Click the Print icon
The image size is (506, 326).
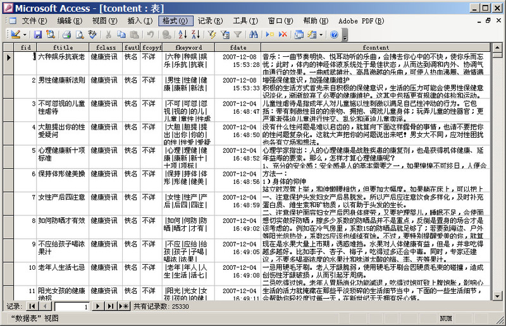[67, 34]
